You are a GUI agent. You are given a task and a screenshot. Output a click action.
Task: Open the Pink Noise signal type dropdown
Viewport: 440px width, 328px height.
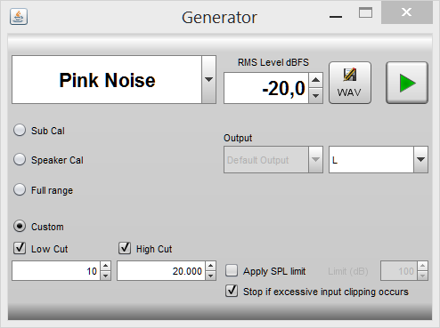click(x=209, y=79)
